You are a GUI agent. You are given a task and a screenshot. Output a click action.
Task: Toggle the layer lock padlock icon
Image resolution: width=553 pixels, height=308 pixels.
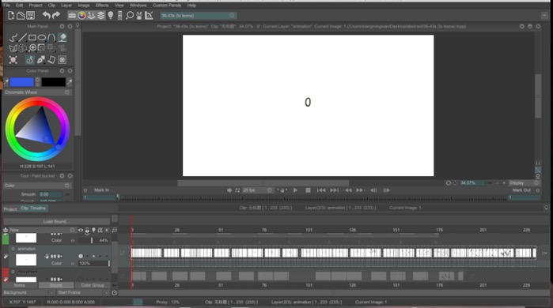(87, 230)
